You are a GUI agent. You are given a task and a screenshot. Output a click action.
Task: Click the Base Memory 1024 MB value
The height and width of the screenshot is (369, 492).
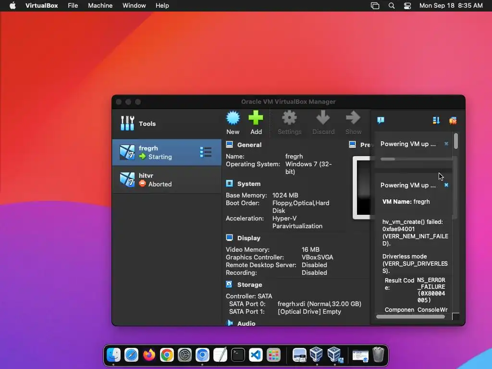285,195
